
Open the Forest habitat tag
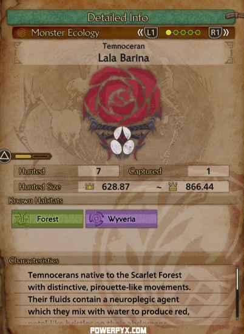pos(47,219)
